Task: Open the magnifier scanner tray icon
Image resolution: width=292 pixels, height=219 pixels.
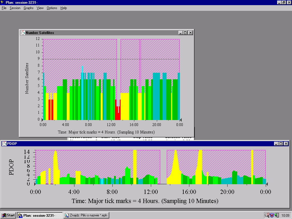Action: [267, 215]
